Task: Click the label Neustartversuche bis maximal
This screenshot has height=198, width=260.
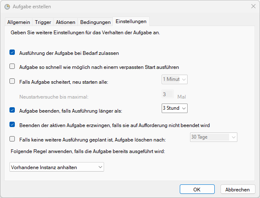Action: click(54, 97)
